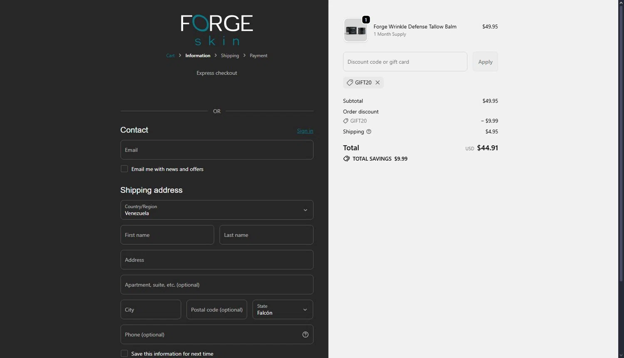This screenshot has width=624, height=358.
Task: Select the Shipping breadcrumb step
Action: (230, 56)
